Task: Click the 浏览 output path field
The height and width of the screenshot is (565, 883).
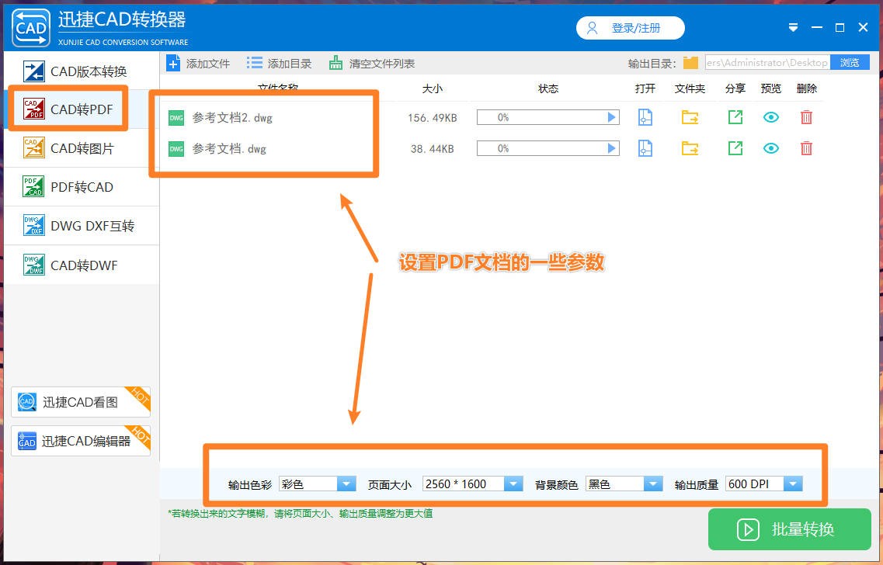Action: click(850, 62)
